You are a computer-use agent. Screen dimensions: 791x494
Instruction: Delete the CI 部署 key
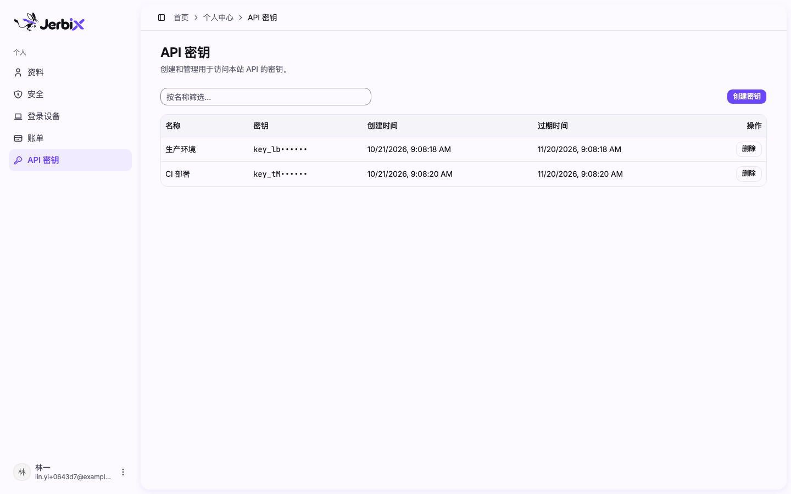click(x=749, y=173)
